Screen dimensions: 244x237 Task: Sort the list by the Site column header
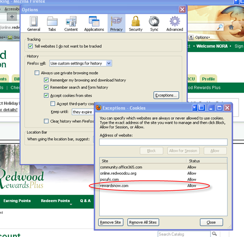click(143, 161)
